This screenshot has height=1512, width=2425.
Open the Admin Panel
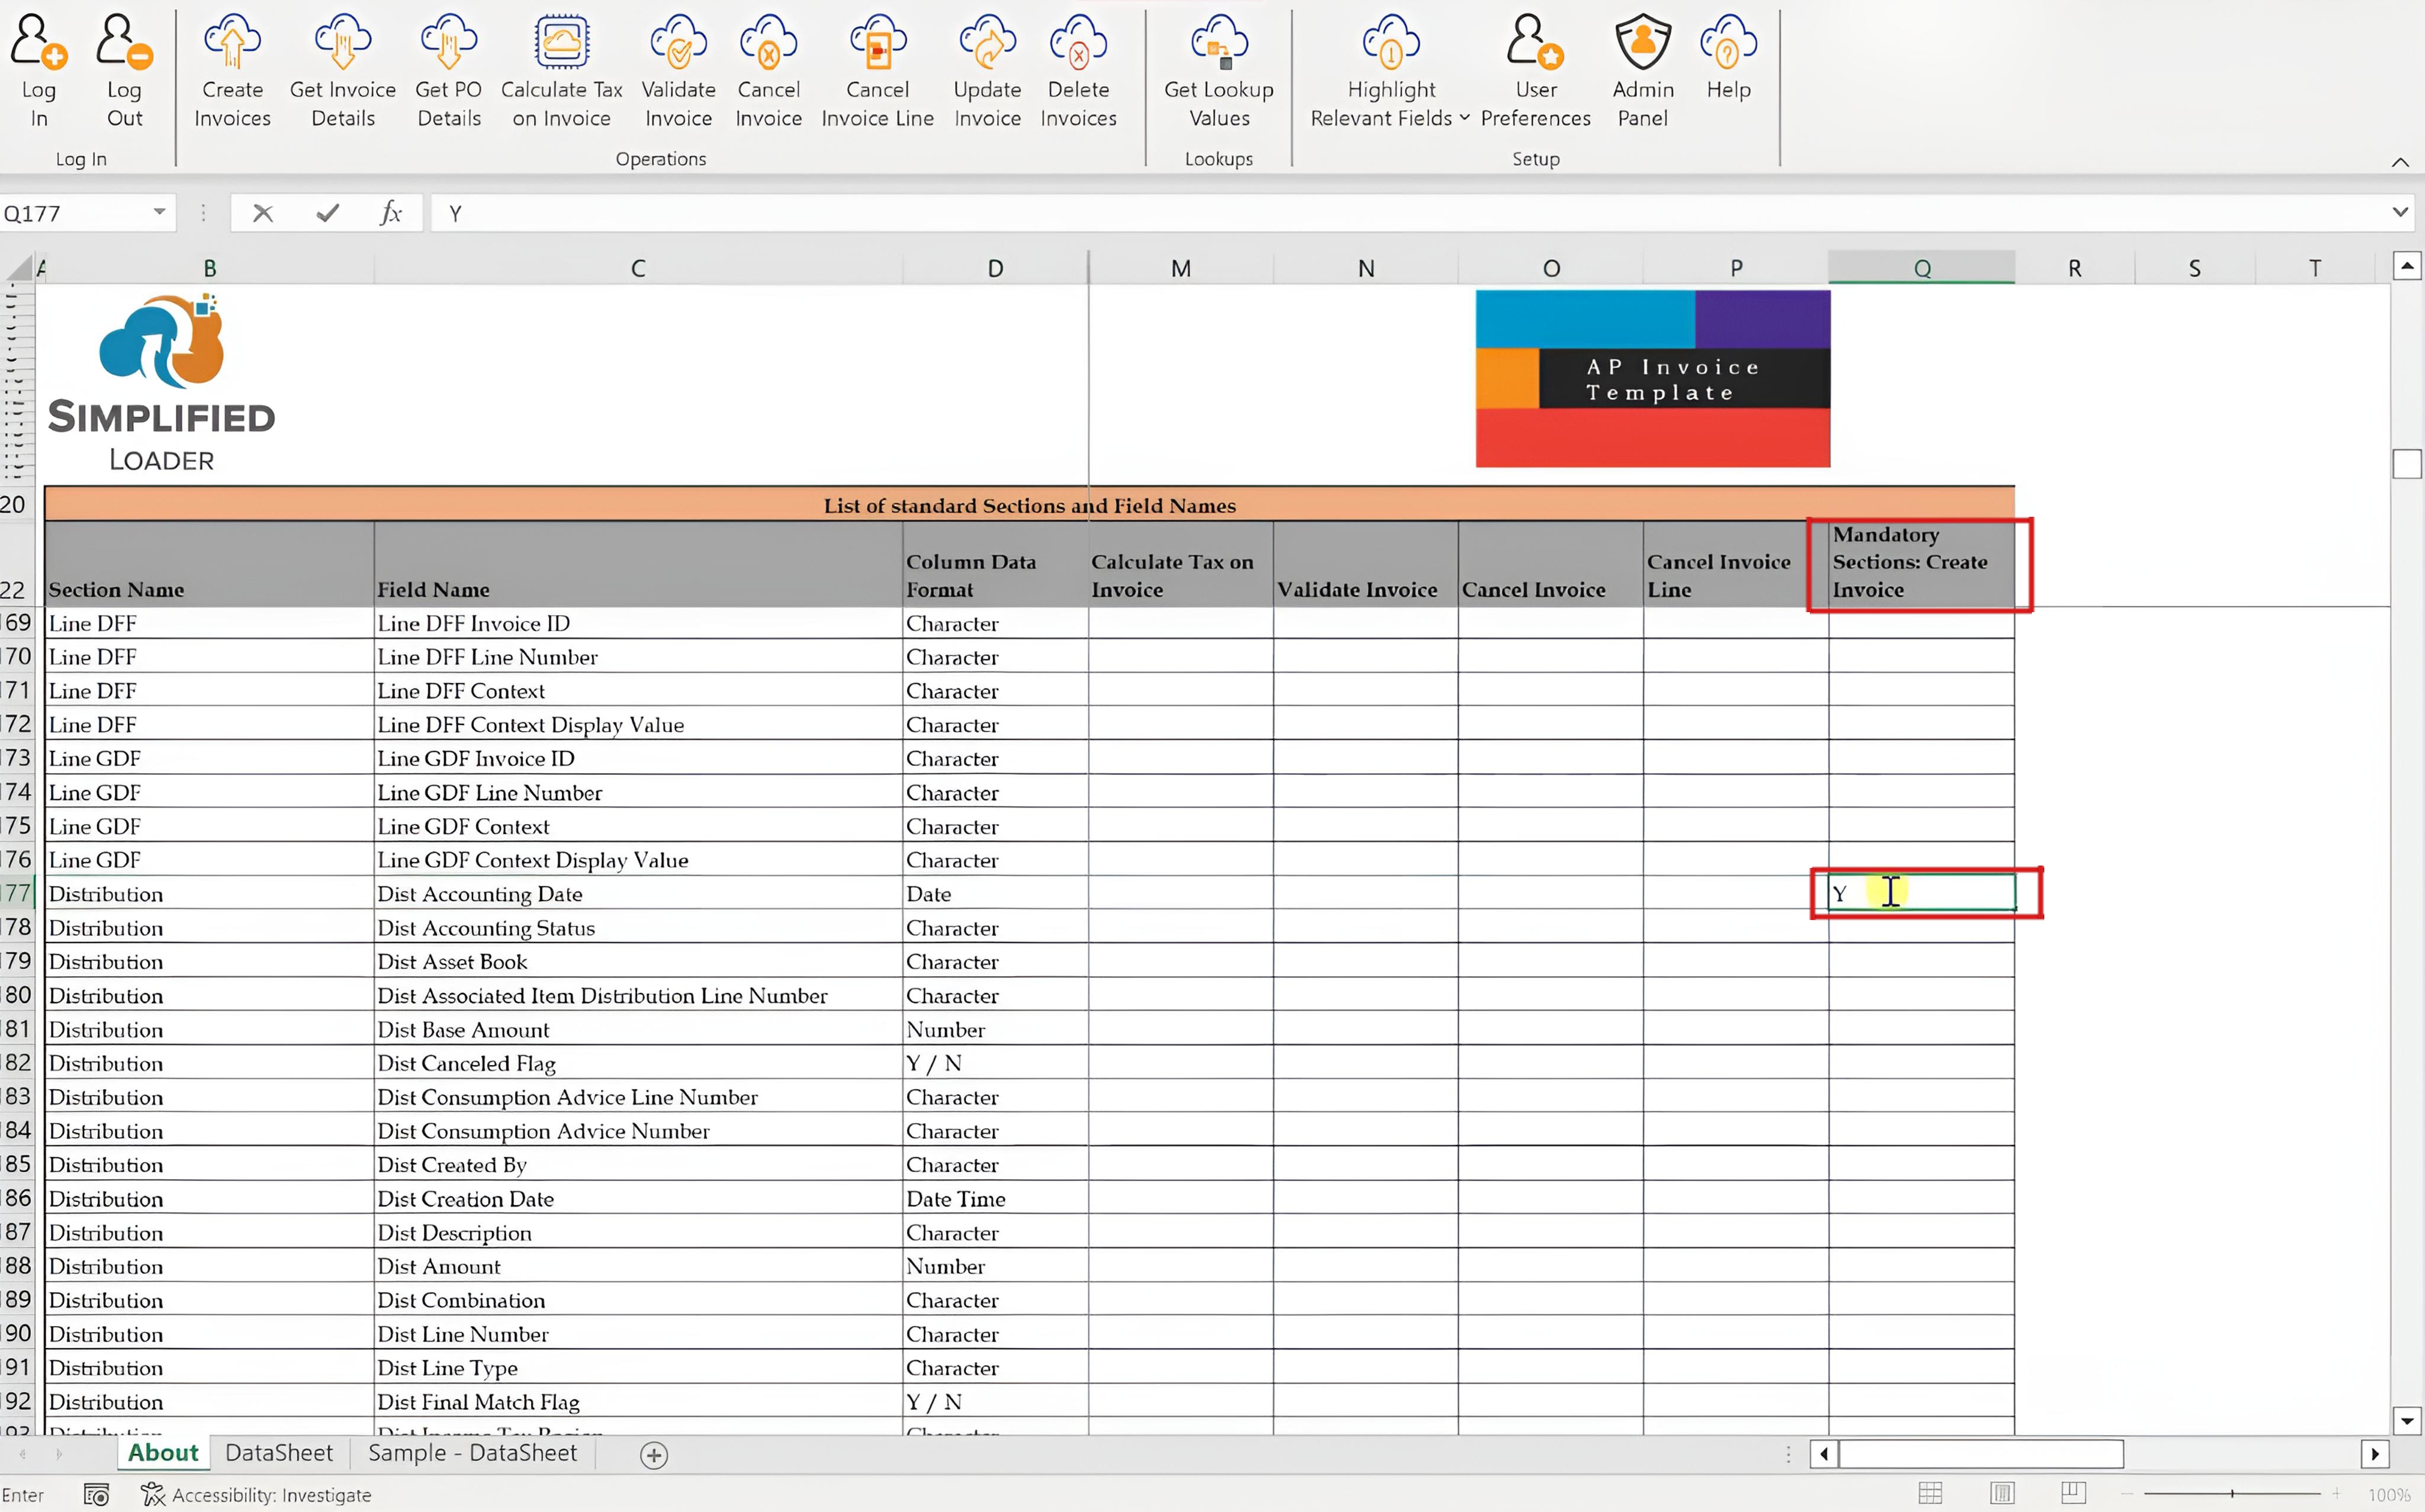(1641, 70)
